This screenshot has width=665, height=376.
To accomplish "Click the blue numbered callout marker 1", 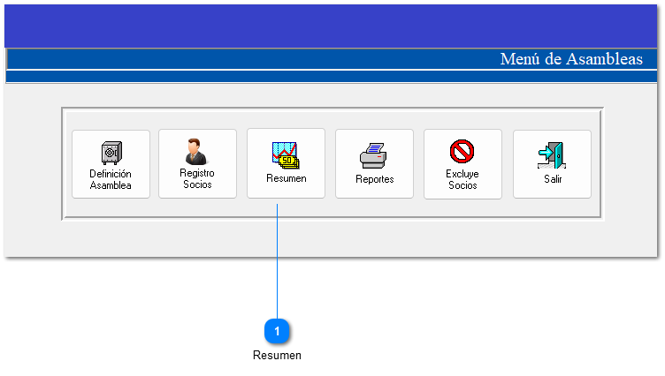I will (278, 331).
